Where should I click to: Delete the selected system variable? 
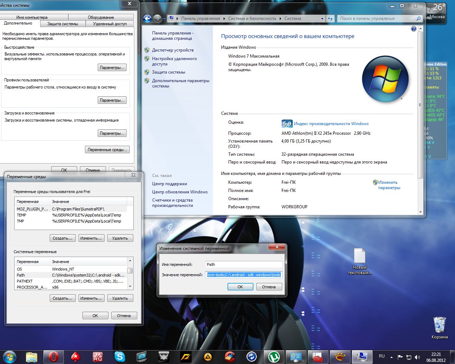pos(120,298)
